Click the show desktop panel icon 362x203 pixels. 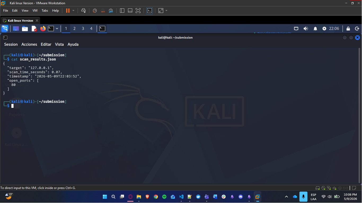coord(16,29)
